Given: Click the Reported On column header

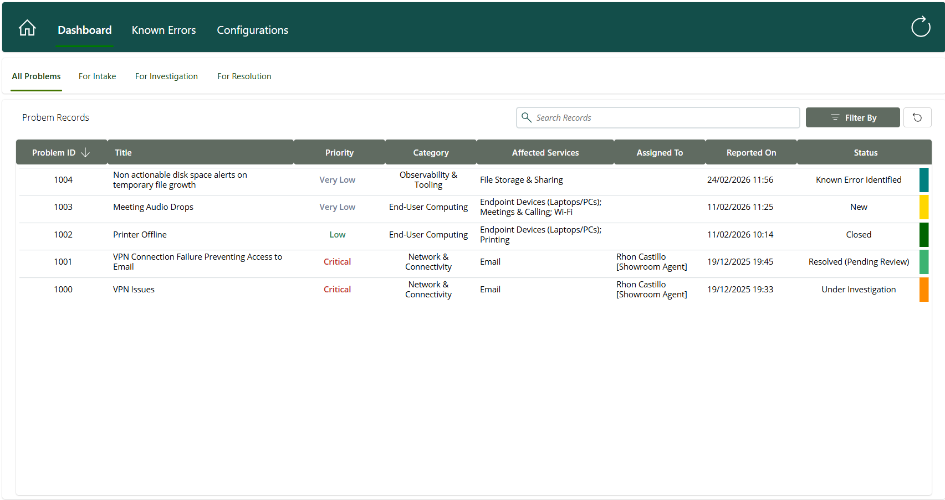Looking at the screenshot, I should point(751,153).
